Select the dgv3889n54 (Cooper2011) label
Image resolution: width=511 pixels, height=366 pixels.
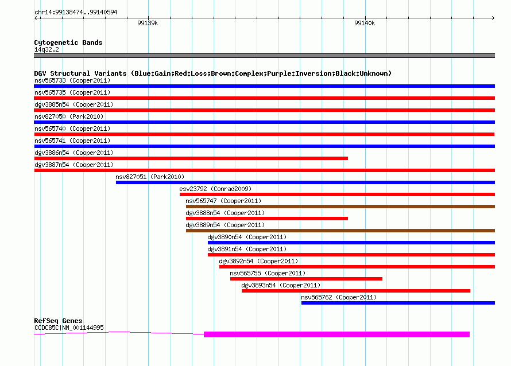(x=225, y=225)
